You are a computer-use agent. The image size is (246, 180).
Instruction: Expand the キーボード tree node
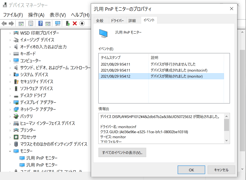(10, 54)
